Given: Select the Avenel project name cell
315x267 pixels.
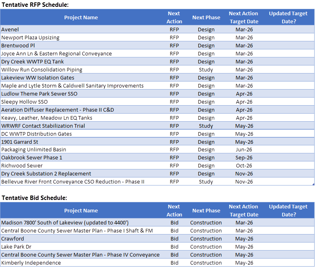Looking at the screenshot, I should [x=10, y=29].
